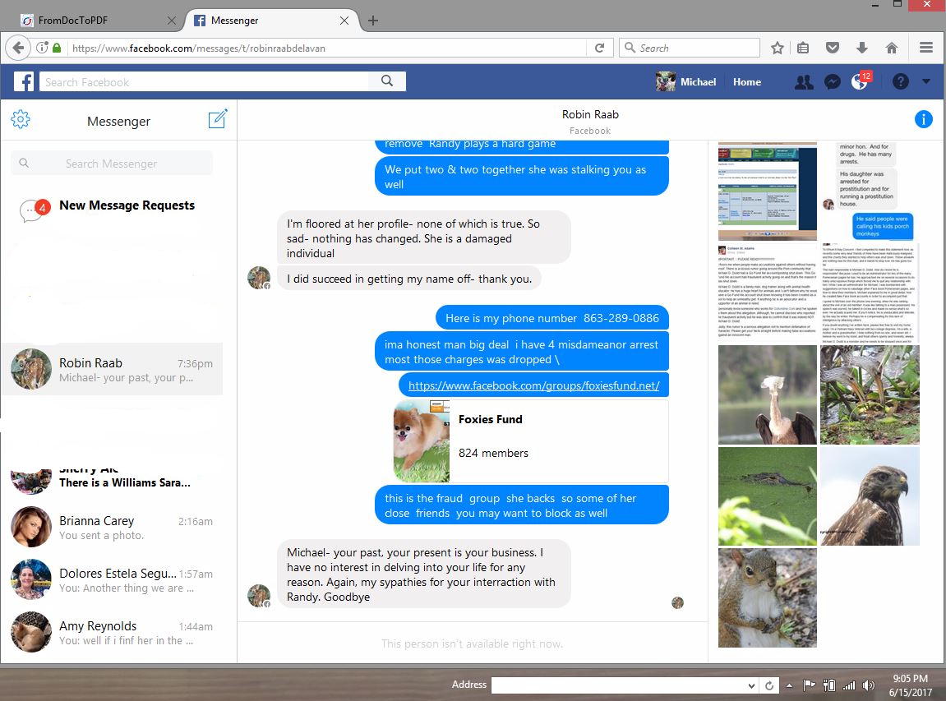The image size is (946, 701).
Task: Click the Facebook search magnifier button
Action: pyautogui.click(x=387, y=81)
